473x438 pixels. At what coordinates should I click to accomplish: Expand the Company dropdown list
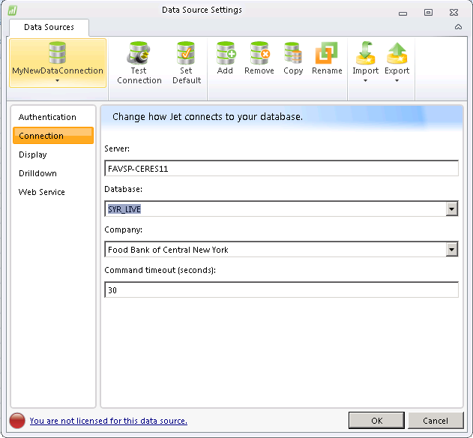(x=451, y=250)
